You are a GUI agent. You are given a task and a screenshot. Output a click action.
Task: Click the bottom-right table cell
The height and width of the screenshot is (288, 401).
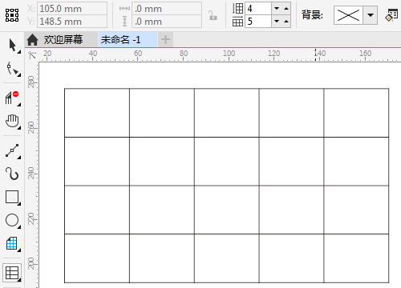coord(356,258)
